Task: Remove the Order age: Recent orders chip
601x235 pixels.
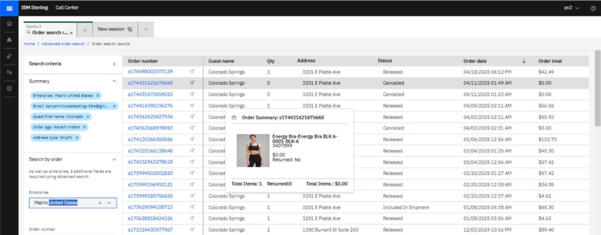Action: point(85,127)
